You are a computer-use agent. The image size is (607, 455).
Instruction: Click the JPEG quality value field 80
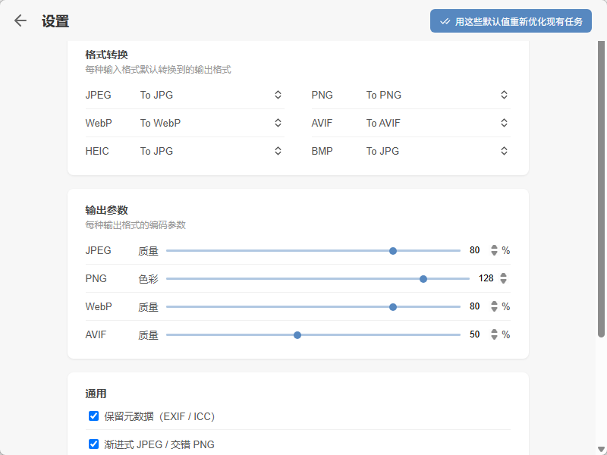[475, 250]
